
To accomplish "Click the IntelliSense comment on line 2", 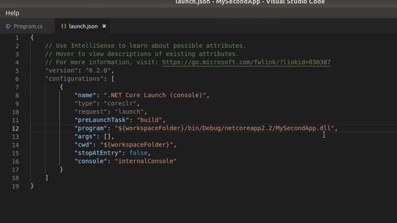I will (145, 46).
